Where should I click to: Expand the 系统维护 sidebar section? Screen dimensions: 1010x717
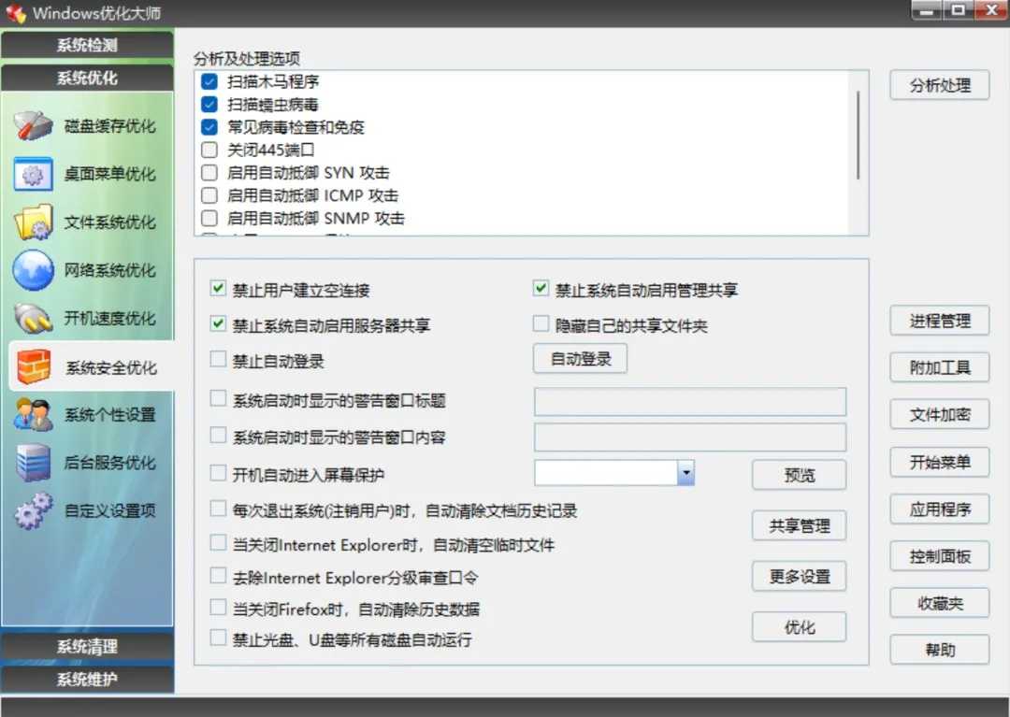[x=87, y=679]
